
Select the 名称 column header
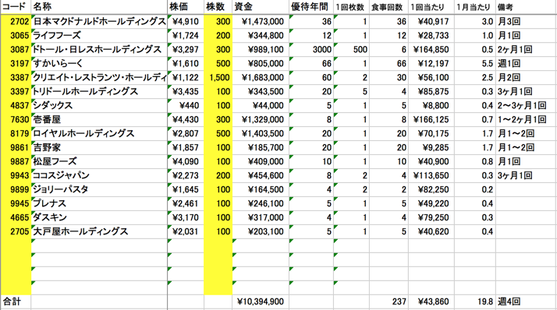click(99, 7)
